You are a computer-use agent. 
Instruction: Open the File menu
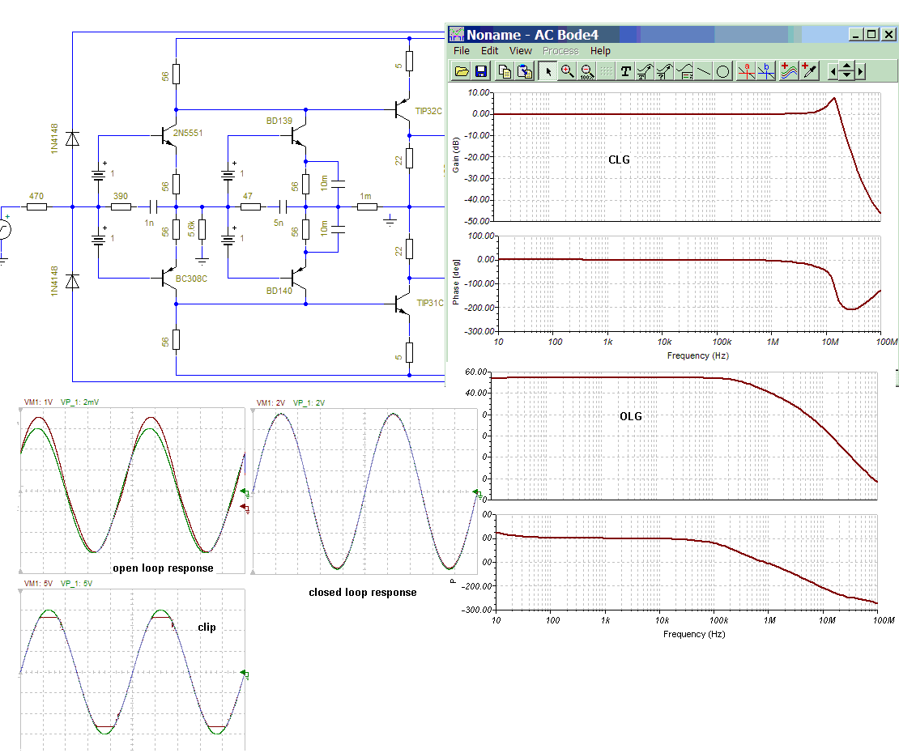462,50
